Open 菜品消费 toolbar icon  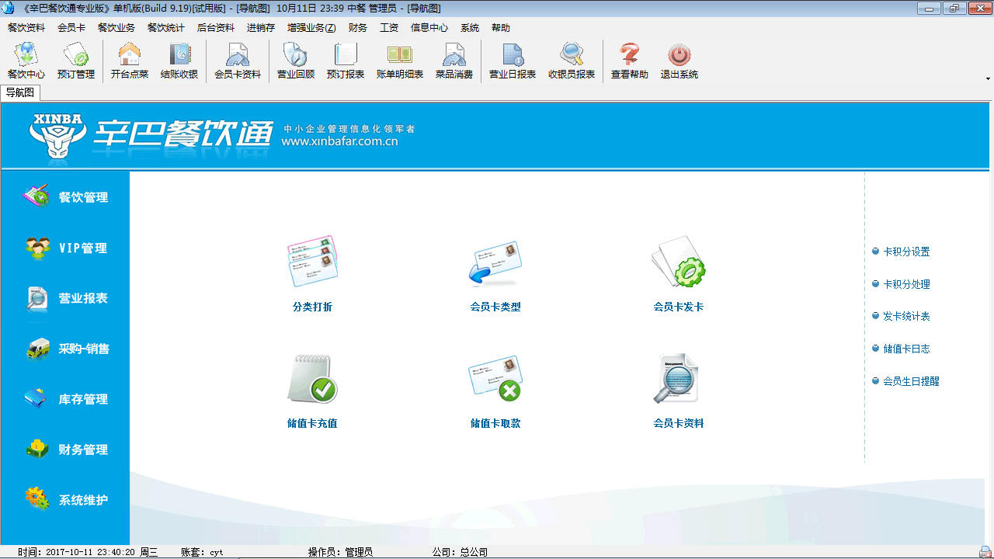click(x=454, y=61)
